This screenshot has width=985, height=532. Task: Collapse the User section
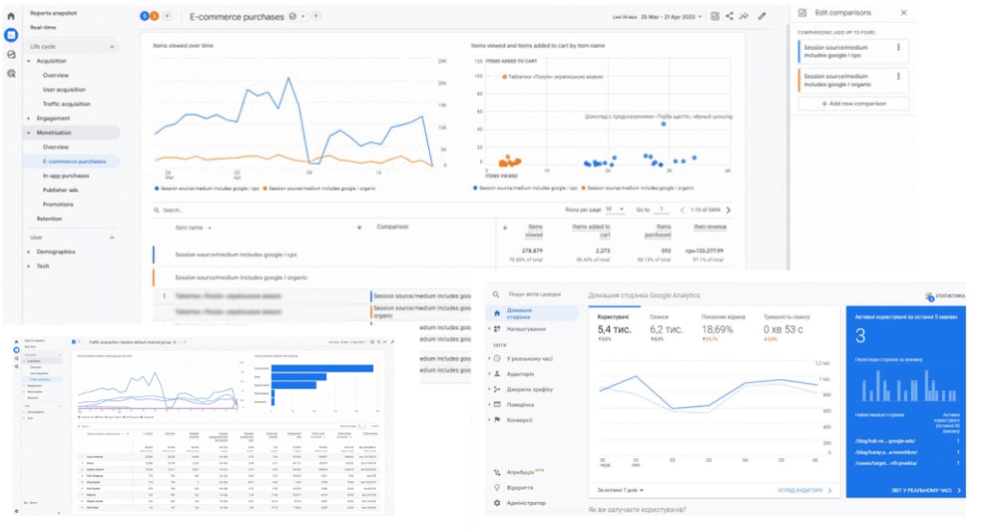[112, 238]
